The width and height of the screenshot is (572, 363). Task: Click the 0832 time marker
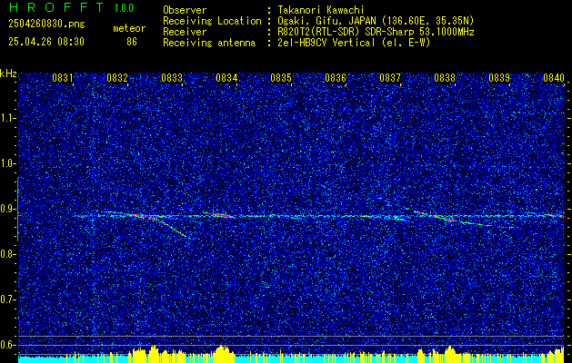117,77
